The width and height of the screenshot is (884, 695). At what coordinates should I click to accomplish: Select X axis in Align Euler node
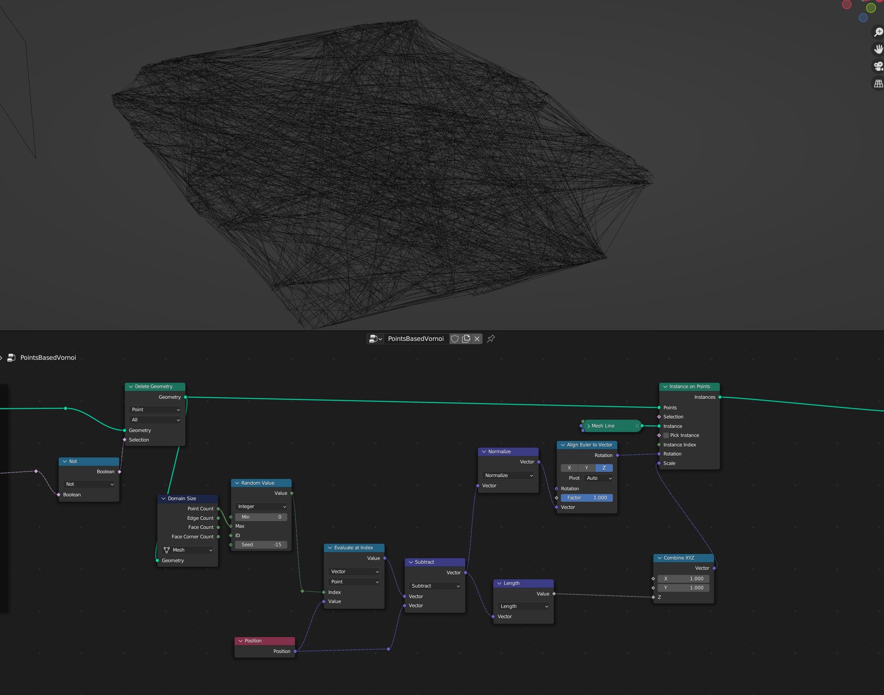[569, 468]
